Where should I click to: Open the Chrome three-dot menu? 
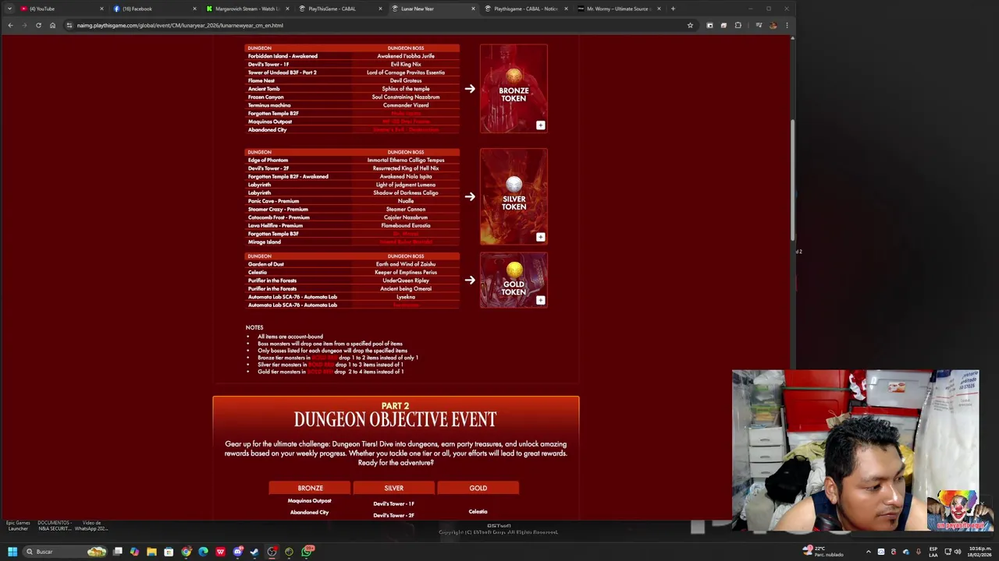787,25
